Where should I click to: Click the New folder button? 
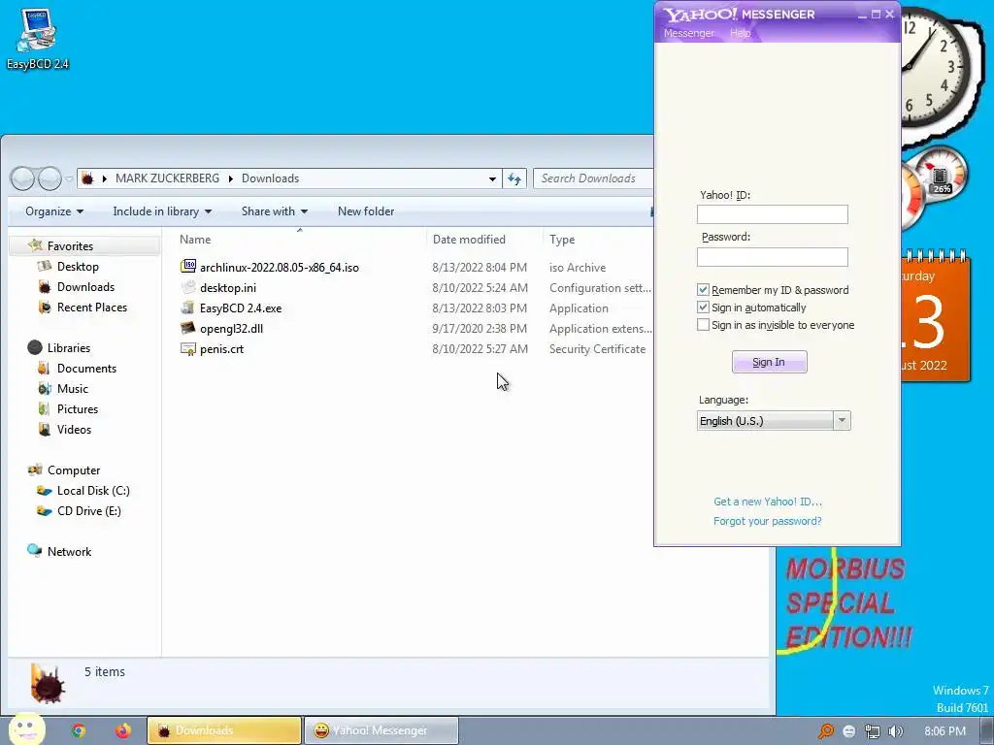[x=366, y=211]
